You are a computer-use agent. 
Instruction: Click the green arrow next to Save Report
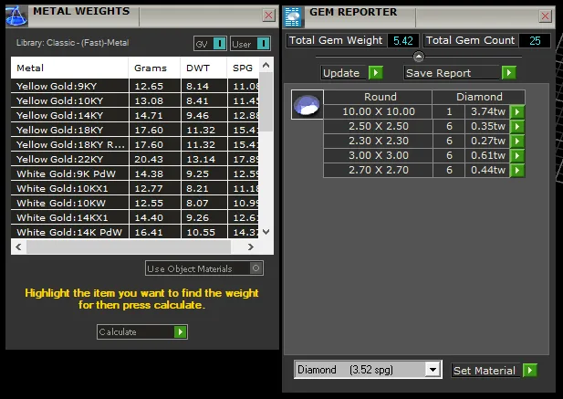coord(509,73)
